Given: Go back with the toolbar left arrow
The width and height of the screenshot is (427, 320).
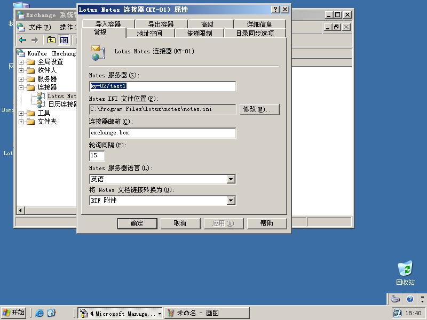Looking at the screenshot, I should click(x=22, y=41).
